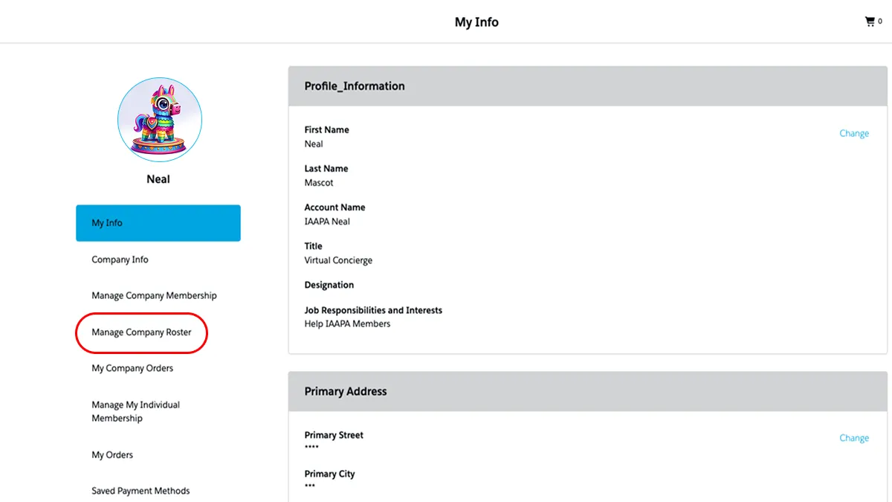Click Change link for Profile Information

coord(854,133)
